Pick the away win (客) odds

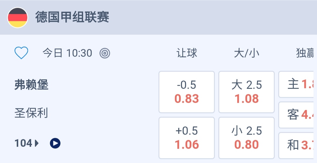click(x=298, y=115)
